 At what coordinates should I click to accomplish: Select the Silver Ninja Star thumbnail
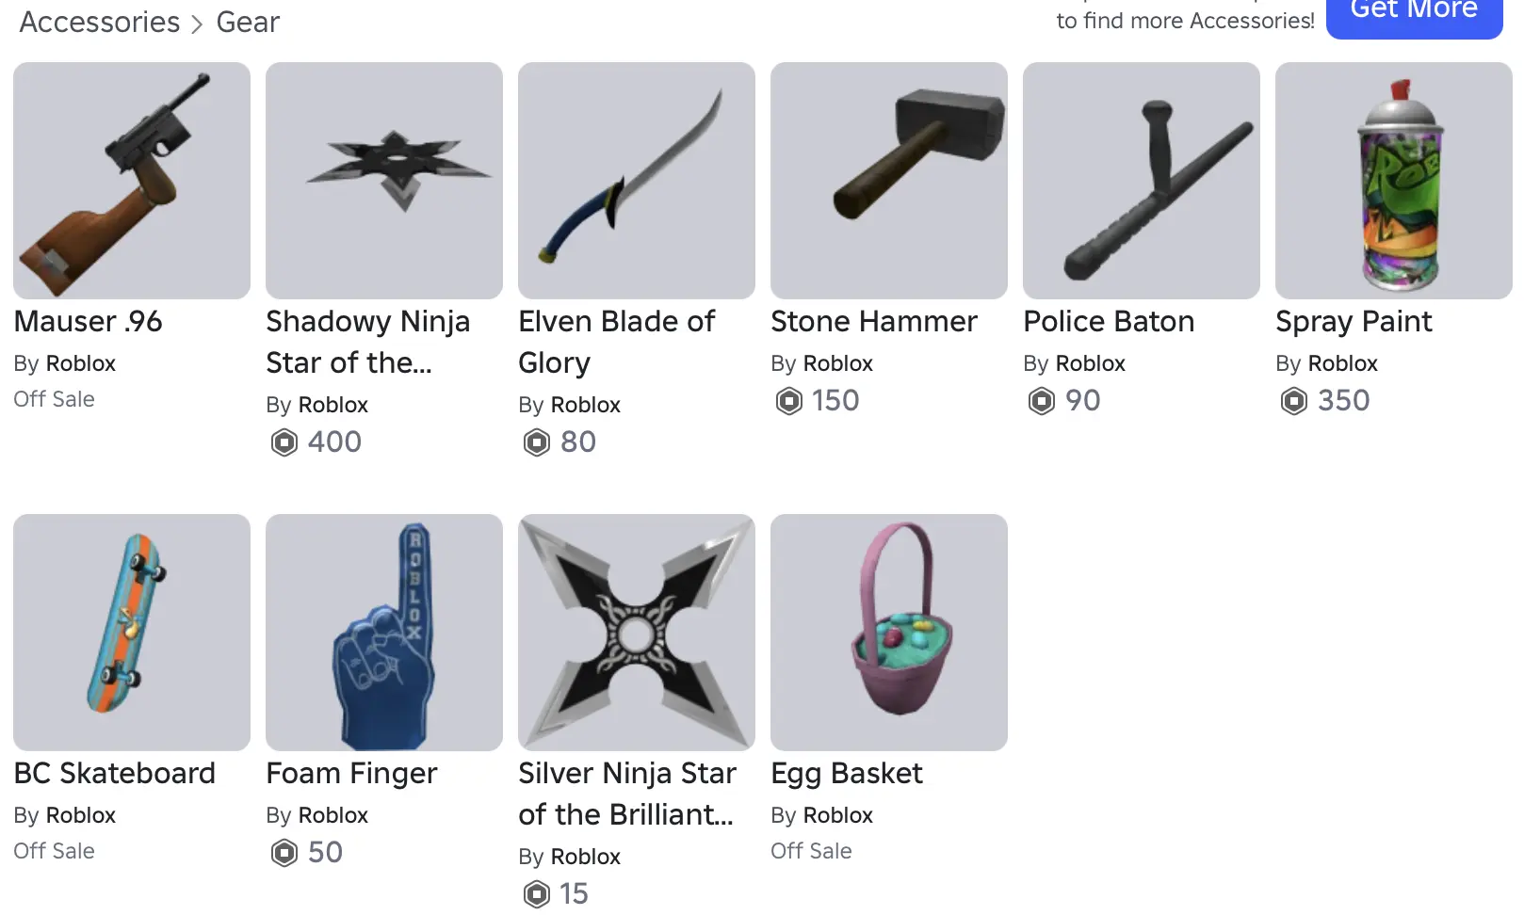tap(637, 633)
